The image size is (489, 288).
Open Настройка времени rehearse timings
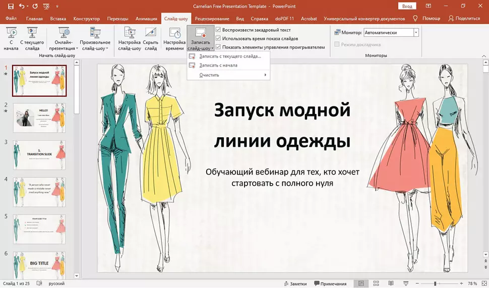pyautogui.click(x=174, y=38)
